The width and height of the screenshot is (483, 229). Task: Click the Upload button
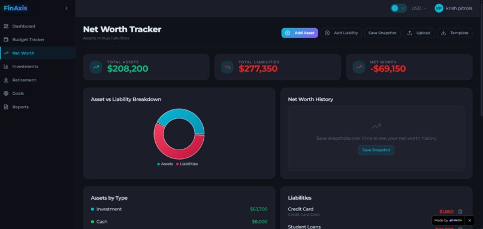419,33
